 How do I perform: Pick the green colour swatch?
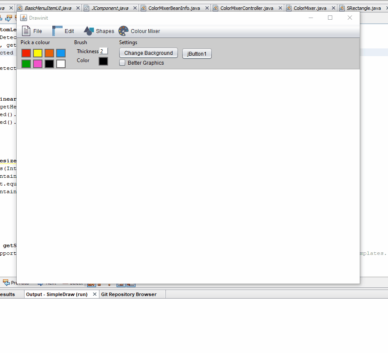coord(26,64)
